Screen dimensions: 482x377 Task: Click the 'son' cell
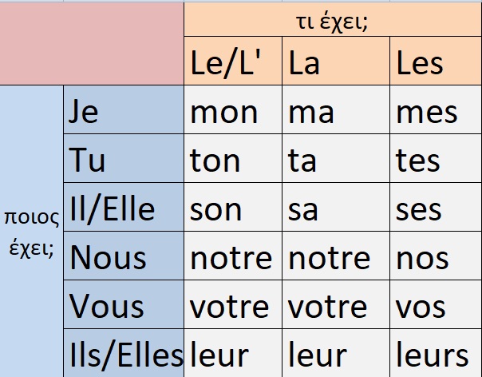pyautogui.click(x=233, y=207)
